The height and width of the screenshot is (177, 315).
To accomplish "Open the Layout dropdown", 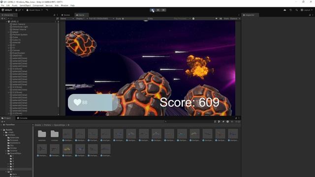I will click(307, 10).
